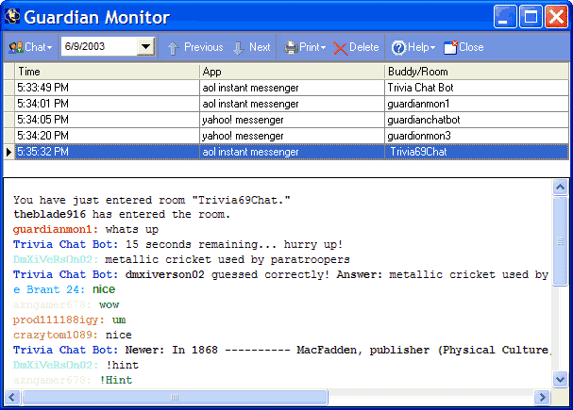Viewport: 573px width, 410px height.
Task: Click the guardianchatbot buddy cell
Action: pos(477,120)
